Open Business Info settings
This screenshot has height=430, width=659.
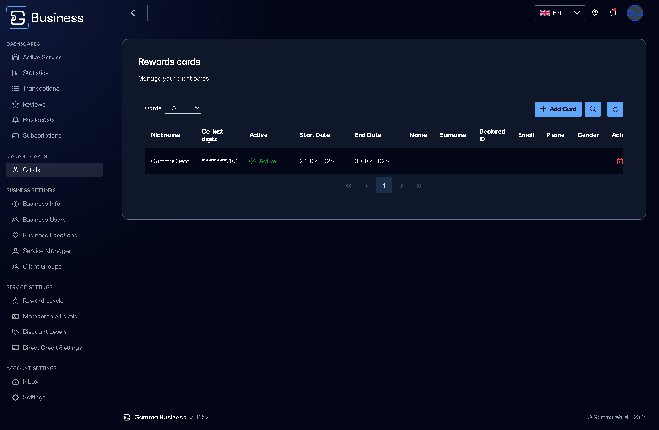point(54,204)
